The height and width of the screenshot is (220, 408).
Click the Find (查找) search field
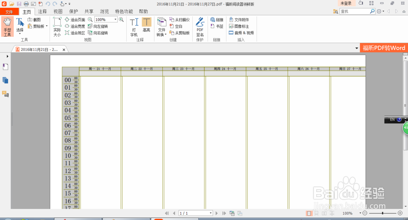tap(355, 11)
